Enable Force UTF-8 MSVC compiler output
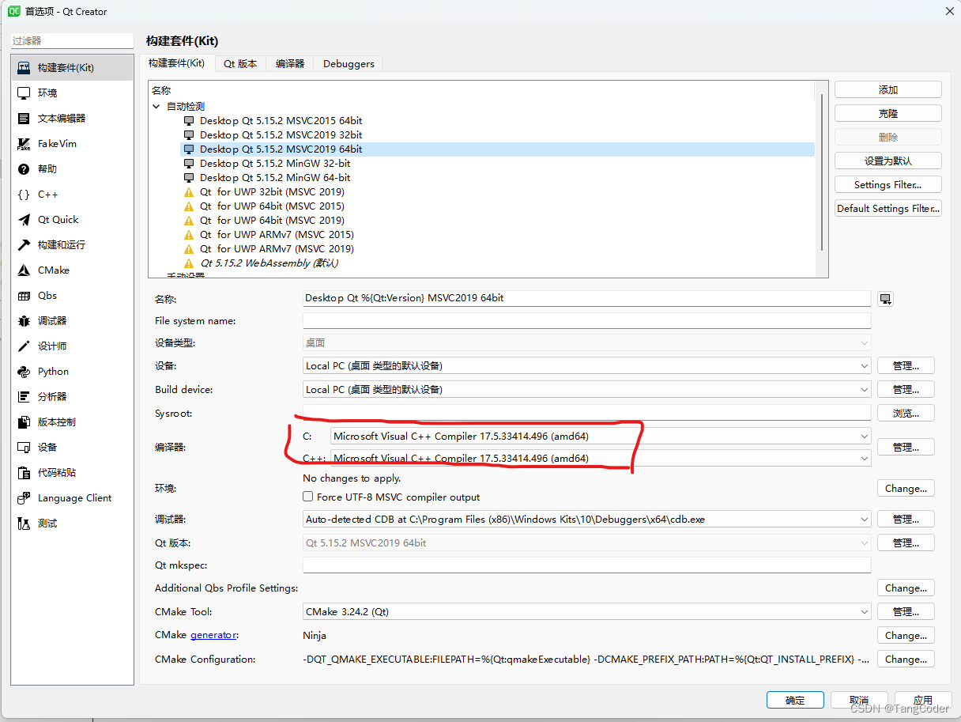 pyautogui.click(x=308, y=497)
